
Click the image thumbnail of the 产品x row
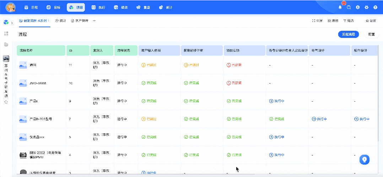[23, 101]
